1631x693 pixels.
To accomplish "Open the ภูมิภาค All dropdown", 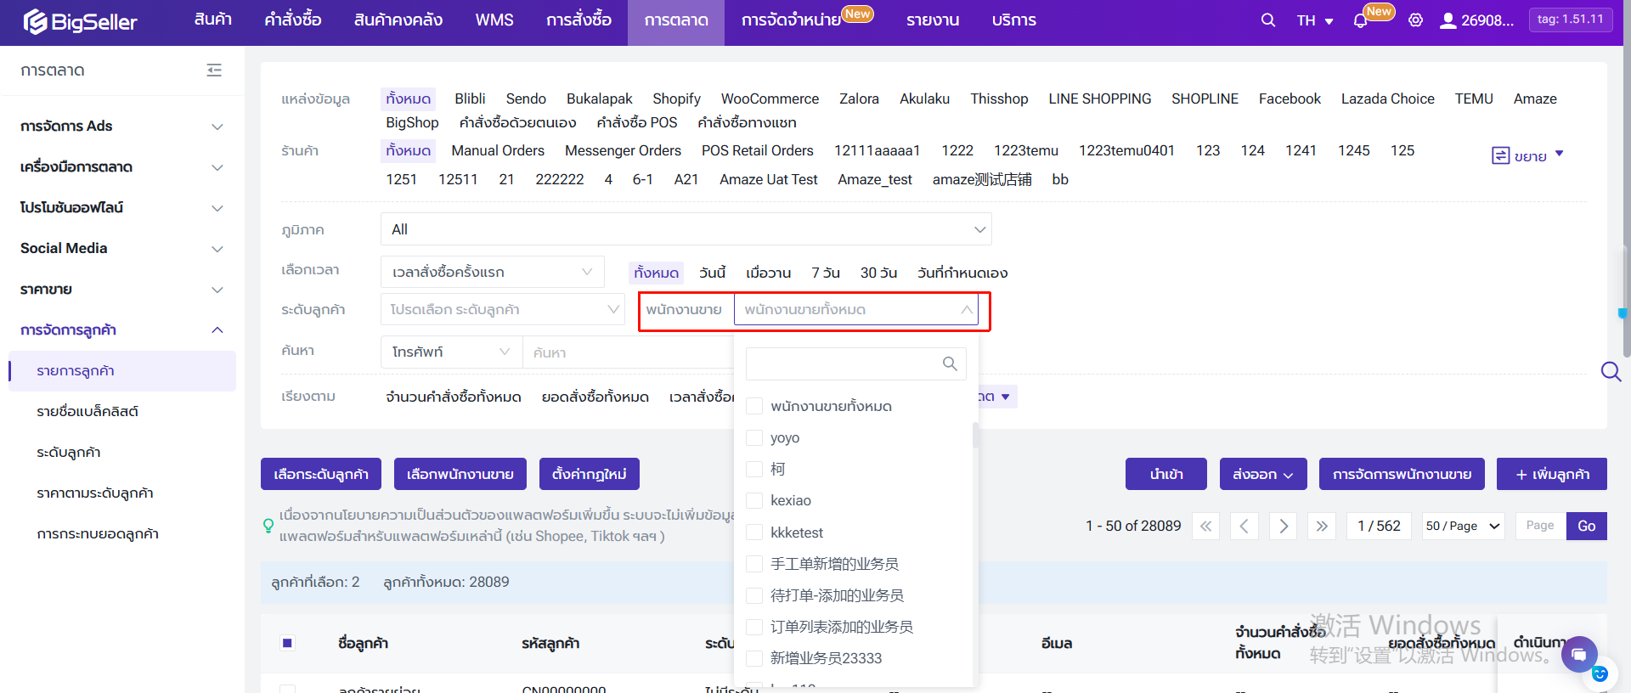I will pyautogui.click(x=686, y=229).
